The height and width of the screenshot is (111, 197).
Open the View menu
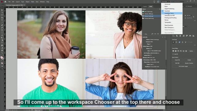click(x=37, y=2)
